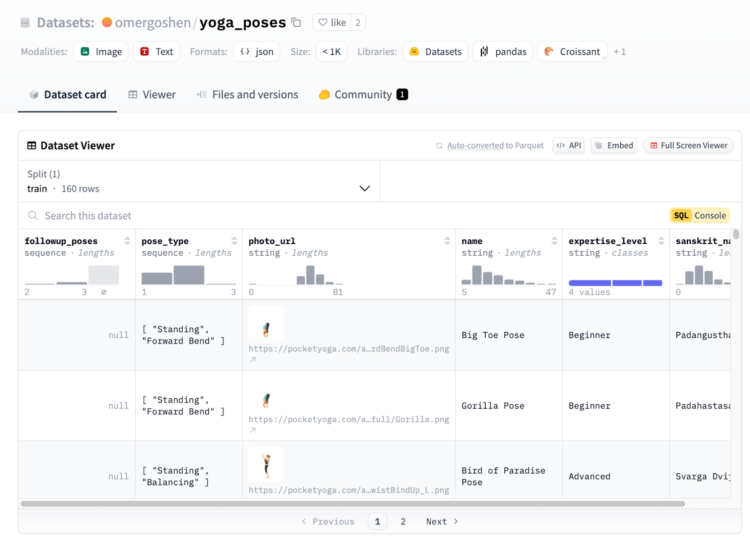Toggle sorting on the expertise_level column
This screenshot has width=750, height=539.
coord(662,241)
